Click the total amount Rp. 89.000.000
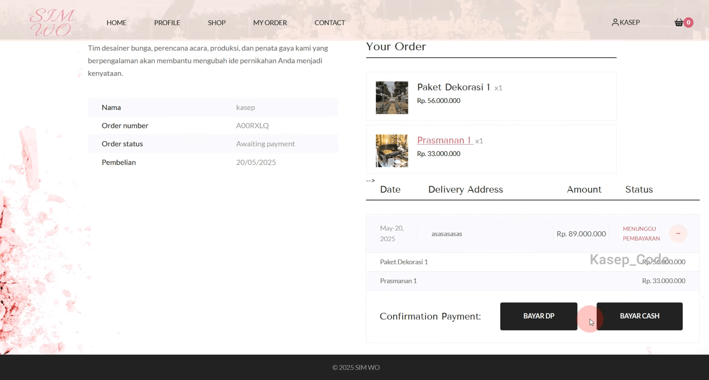The image size is (709, 380). tap(581, 234)
